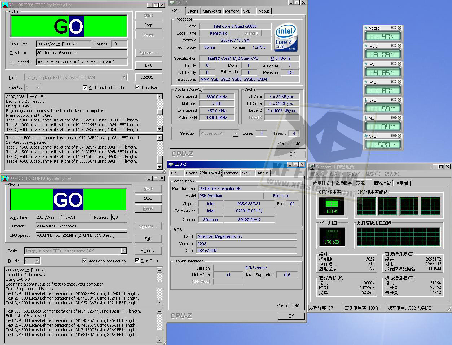Click Exit in bottom ORTHOS window

[x=148, y=239]
